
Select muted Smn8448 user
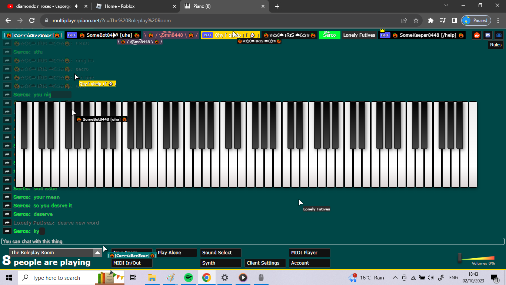(x=171, y=35)
